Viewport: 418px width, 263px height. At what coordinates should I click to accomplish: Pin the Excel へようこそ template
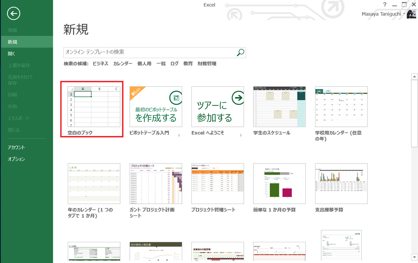[x=241, y=135]
